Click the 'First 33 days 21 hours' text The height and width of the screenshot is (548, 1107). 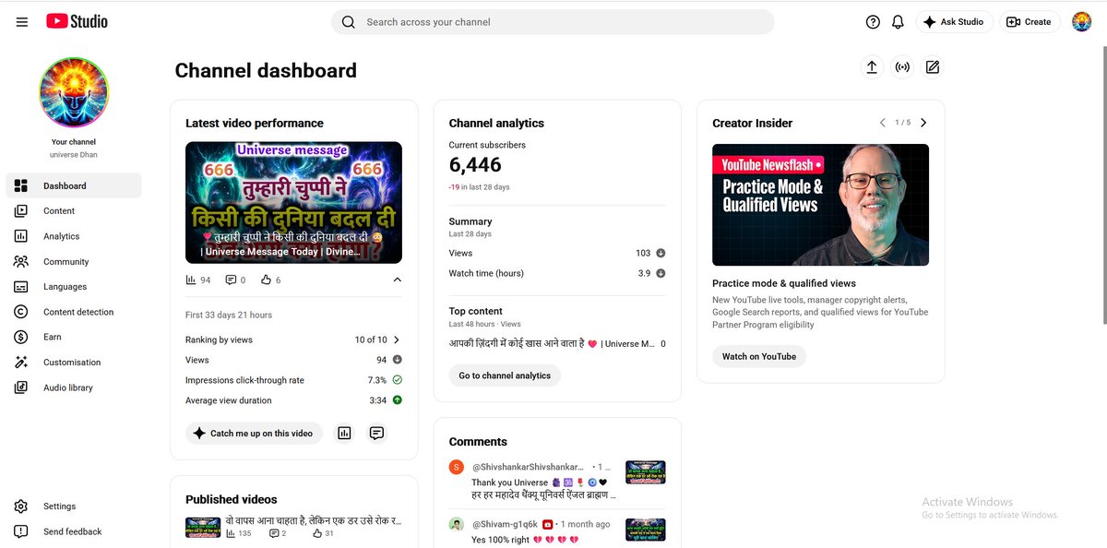point(229,316)
